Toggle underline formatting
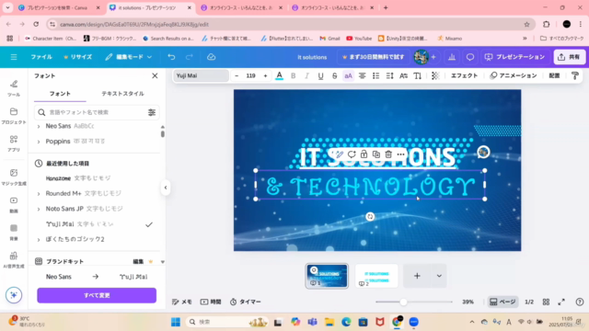 (320, 75)
